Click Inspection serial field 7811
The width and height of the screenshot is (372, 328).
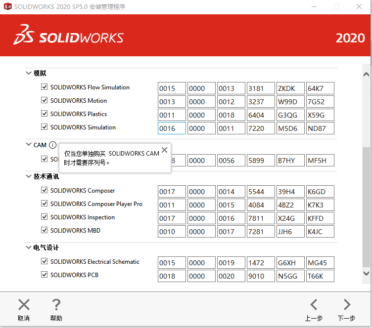(x=261, y=218)
